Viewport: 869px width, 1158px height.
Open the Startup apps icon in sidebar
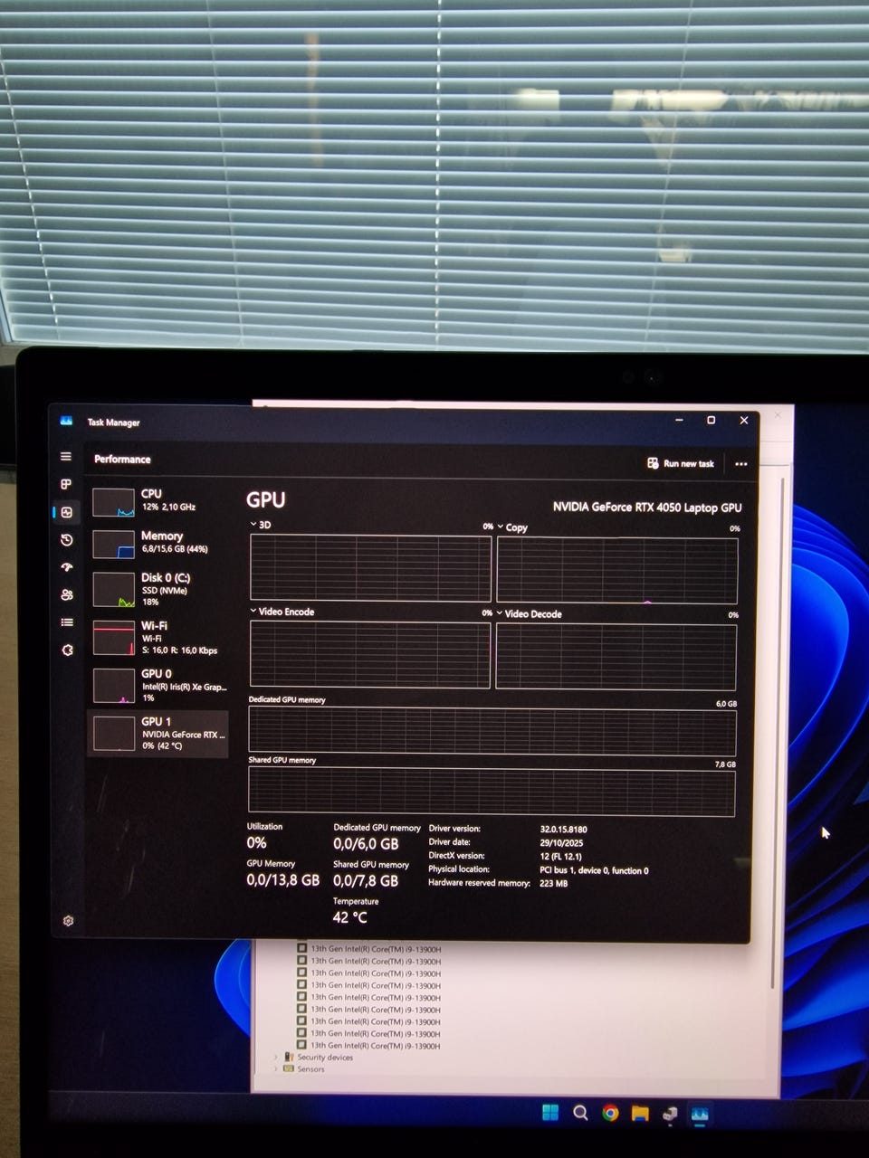pyautogui.click(x=66, y=567)
